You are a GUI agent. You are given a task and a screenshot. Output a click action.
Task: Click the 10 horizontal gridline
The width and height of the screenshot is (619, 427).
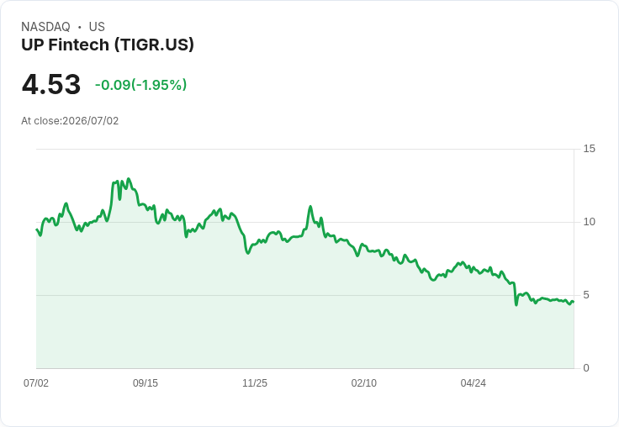click(x=304, y=222)
